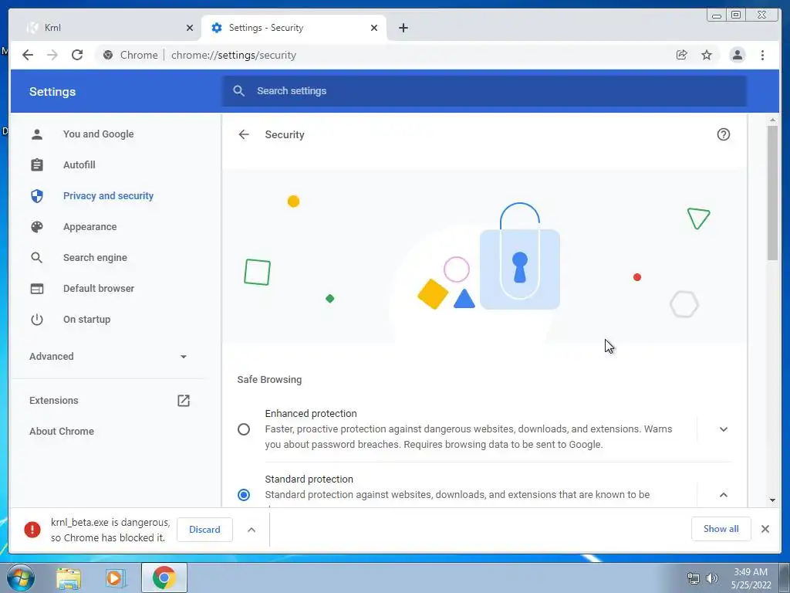Go back with the browser back arrow

(28, 55)
